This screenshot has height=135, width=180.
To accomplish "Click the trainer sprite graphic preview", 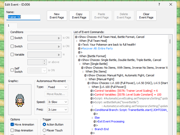I will 20,98.
